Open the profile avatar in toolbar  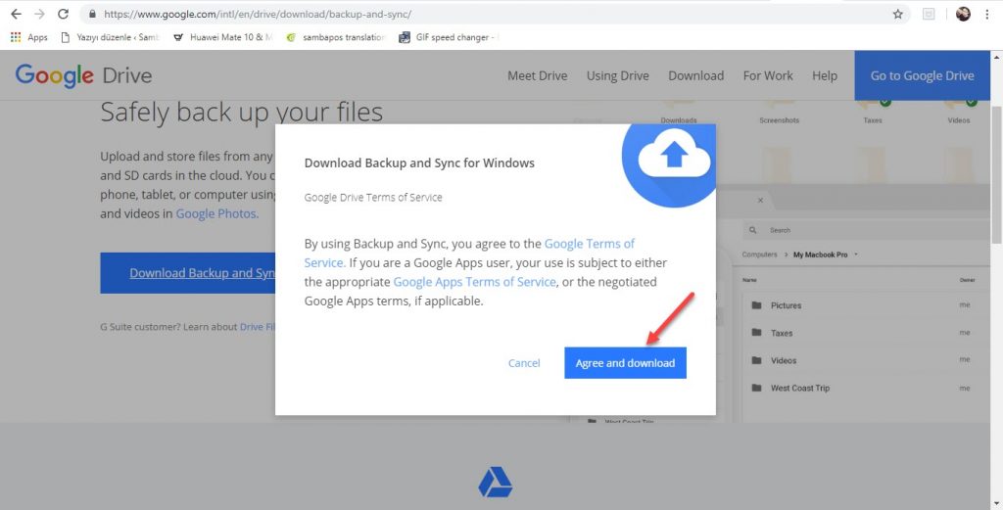pyautogui.click(x=964, y=14)
